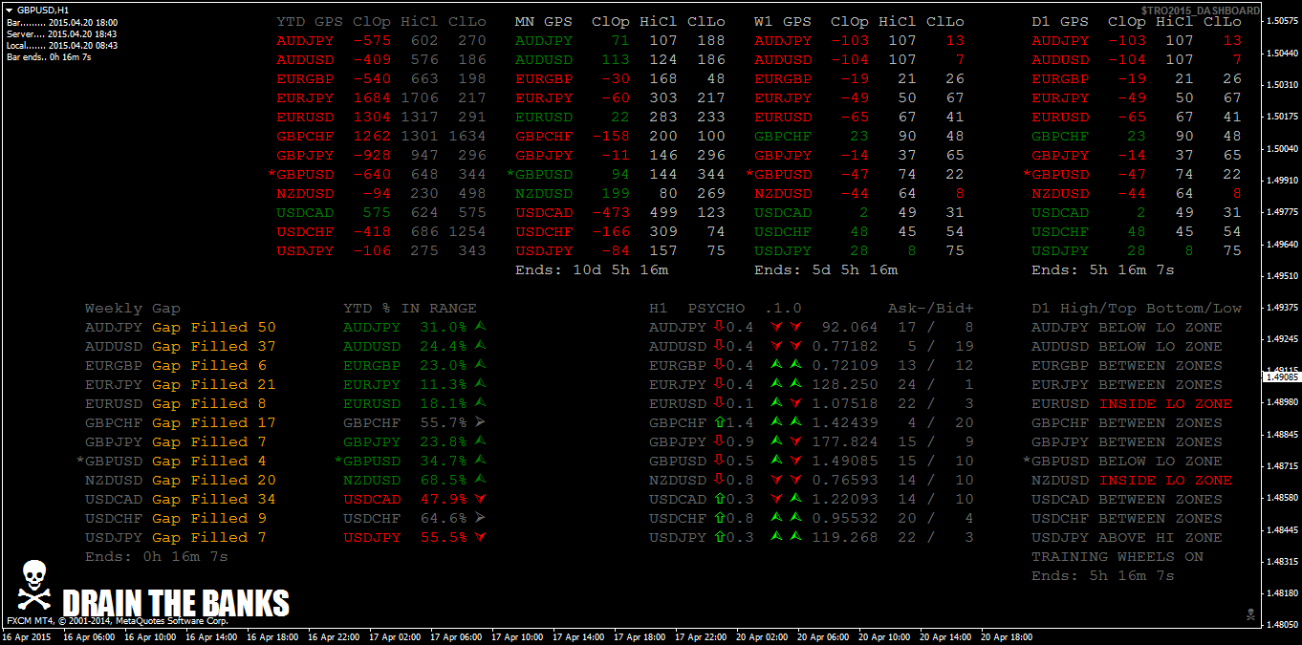This screenshot has width=1302, height=645.
Task: Click the Server time 2015.04.20 18:43 line
Action: tap(62, 33)
